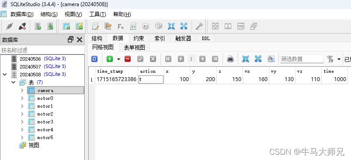Click the 筛选数据 filter input field
This screenshot has width=351, height=160.
point(302,59)
